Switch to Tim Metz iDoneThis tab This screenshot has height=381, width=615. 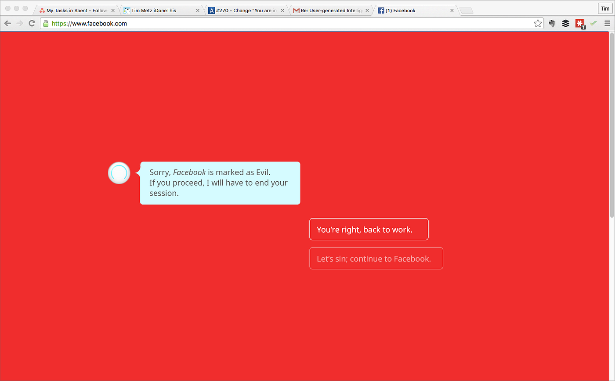161,11
